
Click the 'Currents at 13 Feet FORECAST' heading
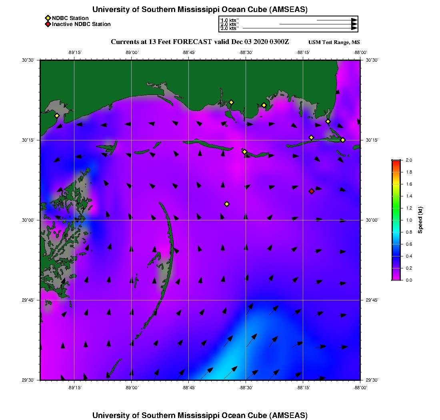(200, 42)
